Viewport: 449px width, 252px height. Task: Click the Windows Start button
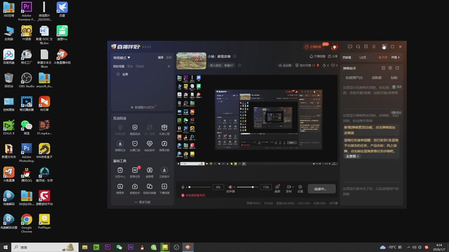(6, 247)
